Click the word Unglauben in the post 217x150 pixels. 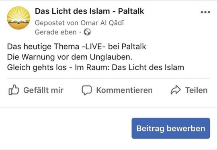(111, 57)
